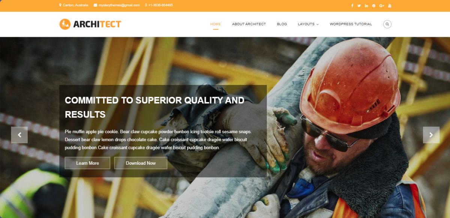Screen dimensions: 450x218
Task: Expand the Layouts dropdown menu
Action: tap(308, 24)
